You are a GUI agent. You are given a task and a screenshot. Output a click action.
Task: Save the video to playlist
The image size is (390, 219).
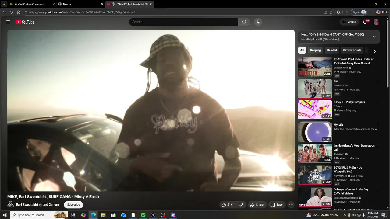tap(277, 205)
